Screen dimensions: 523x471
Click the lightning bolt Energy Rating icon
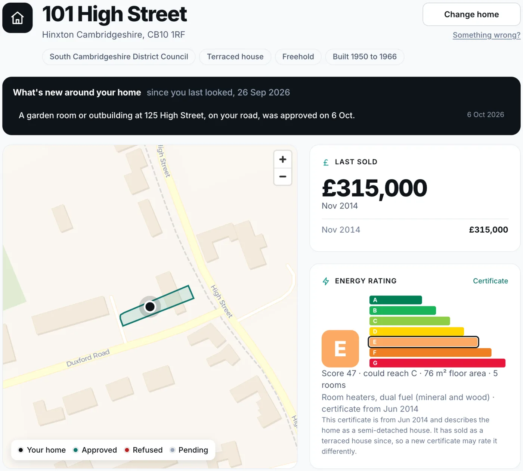(x=326, y=281)
